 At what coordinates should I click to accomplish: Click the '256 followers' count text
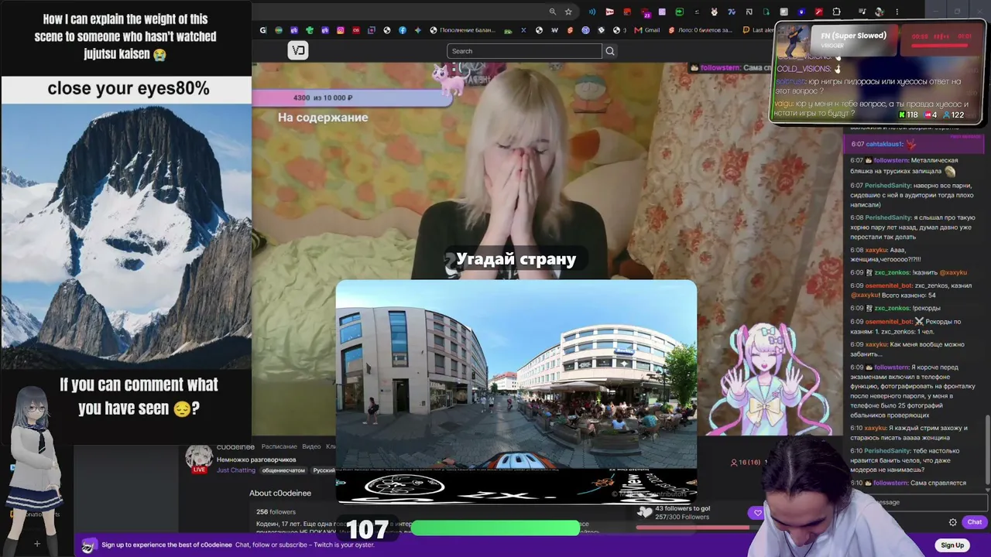[276, 511]
